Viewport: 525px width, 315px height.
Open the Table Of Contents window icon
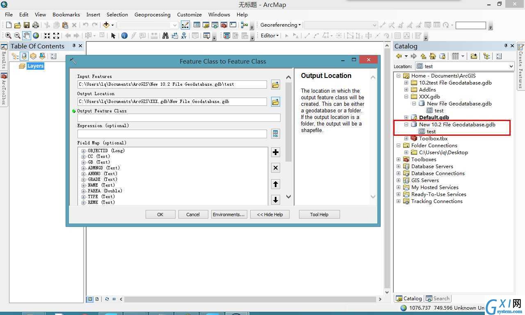[196, 25]
